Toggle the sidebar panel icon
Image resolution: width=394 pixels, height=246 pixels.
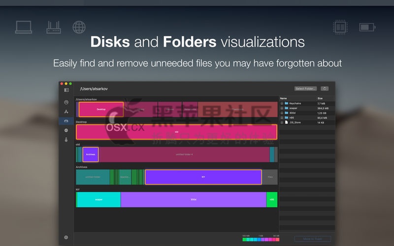point(66,90)
